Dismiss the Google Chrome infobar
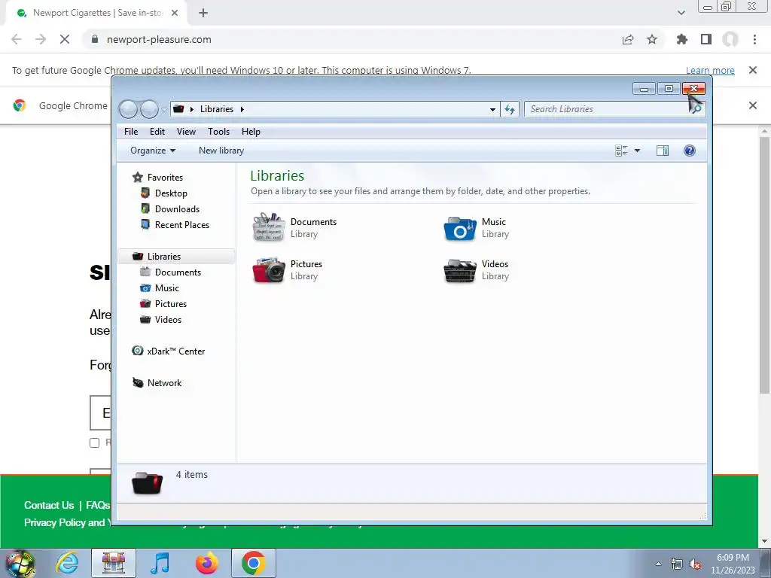 [752, 105]
